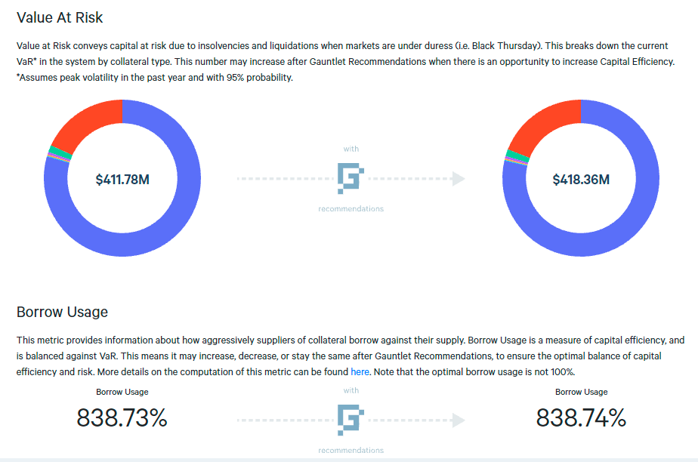Viewport: 698px width, 462px height.
Task: Open the 'here' link for metric details
Action: click(x=360, y=372)
